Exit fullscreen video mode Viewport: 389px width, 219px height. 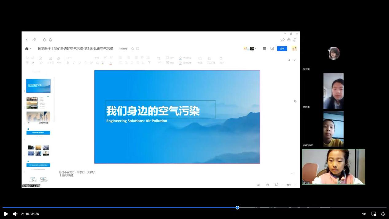pos(383,214)
